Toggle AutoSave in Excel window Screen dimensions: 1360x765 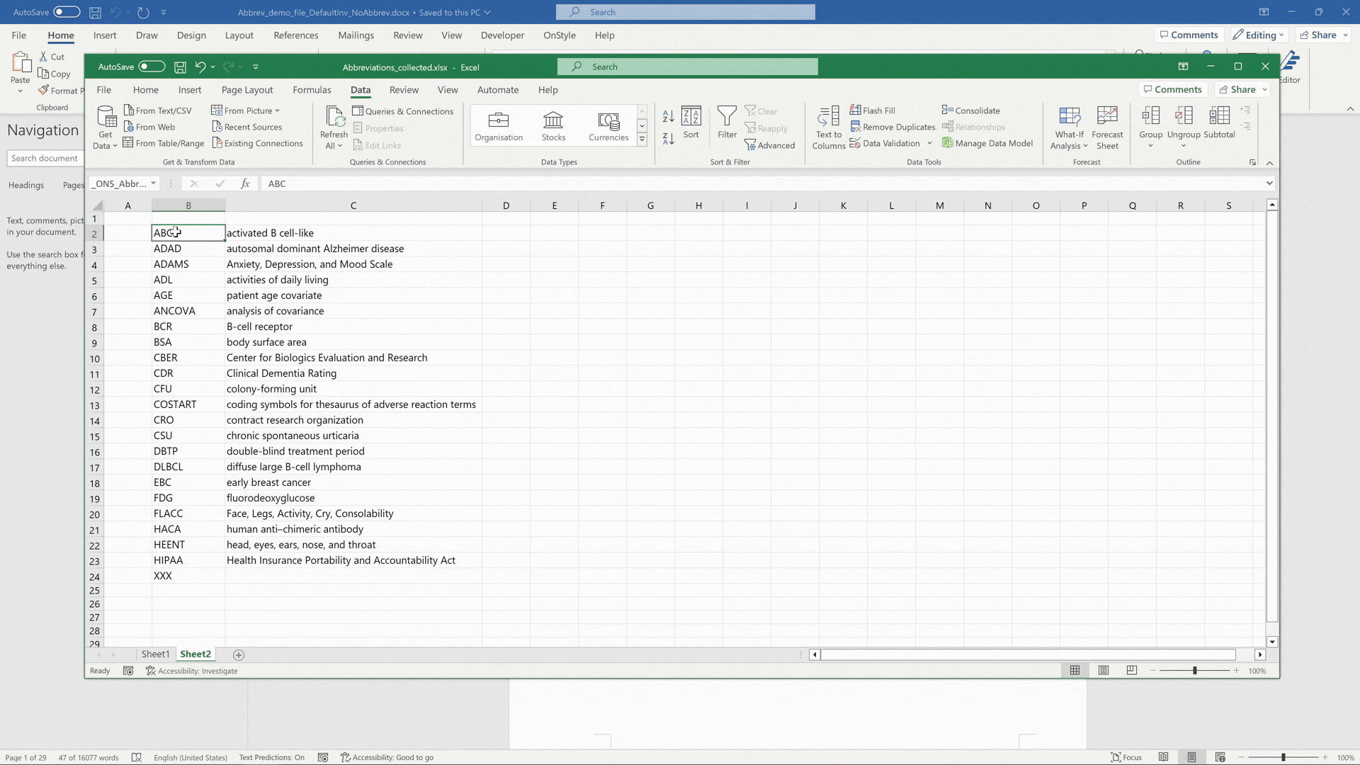152,67
